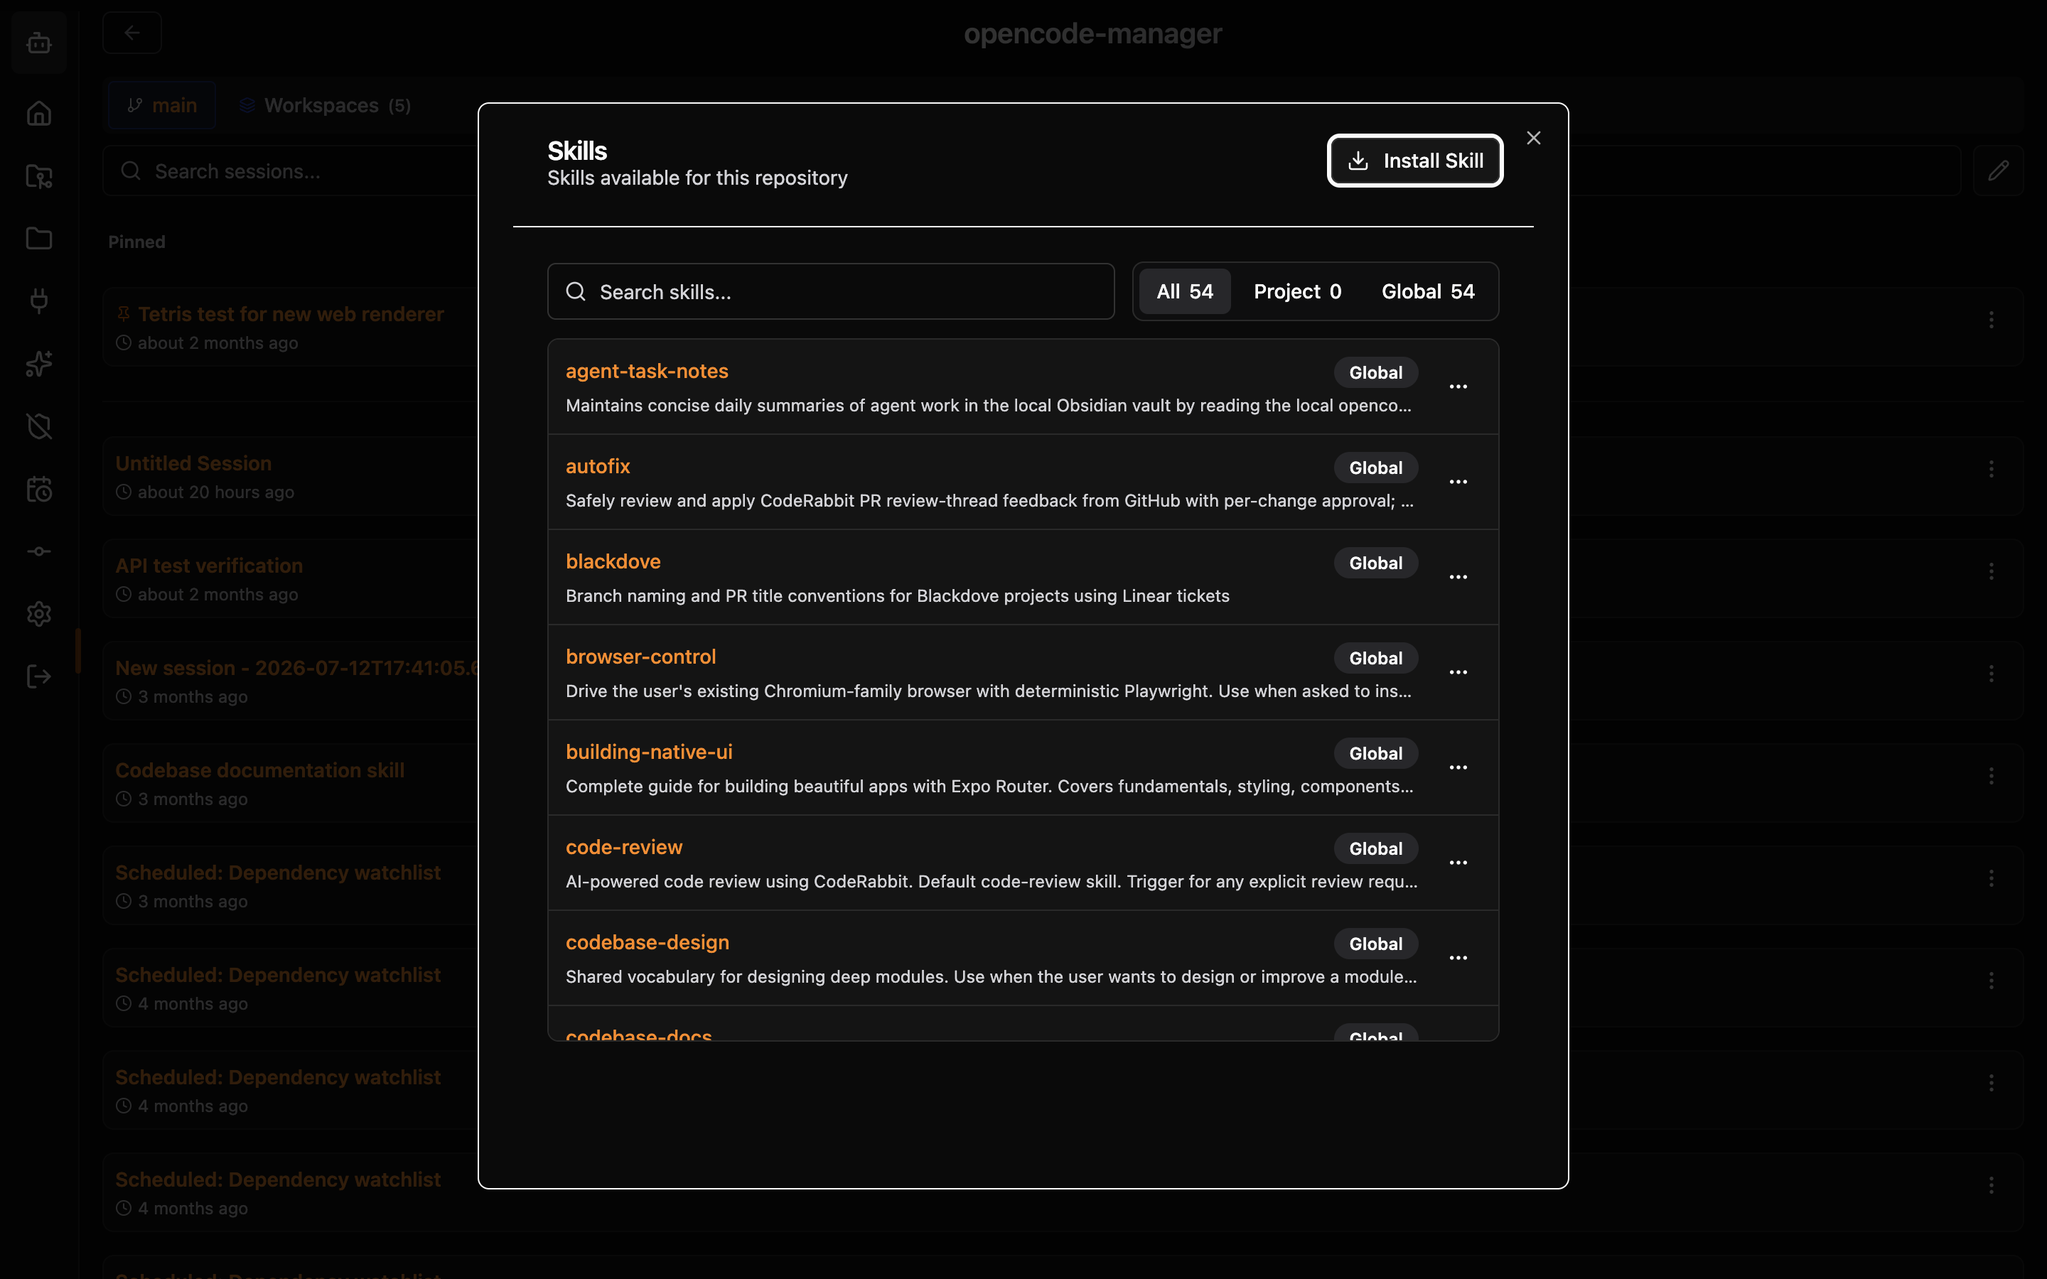Open options menu for code-review skill
The height and width of the screenshot is (1279, 2047).
click(x=1458, y=863)
